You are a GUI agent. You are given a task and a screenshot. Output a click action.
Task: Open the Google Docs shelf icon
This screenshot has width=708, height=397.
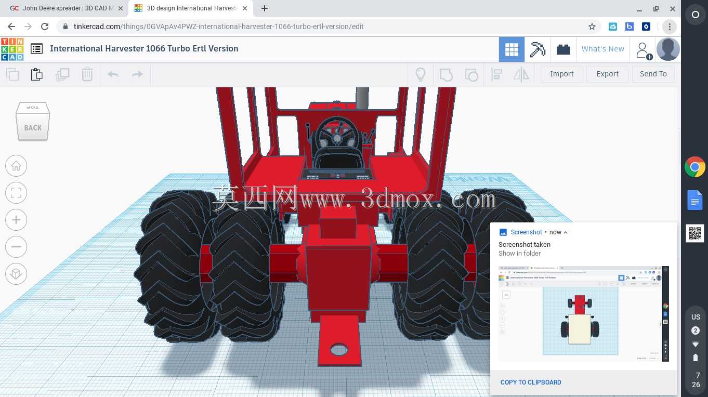coord(695,200)
